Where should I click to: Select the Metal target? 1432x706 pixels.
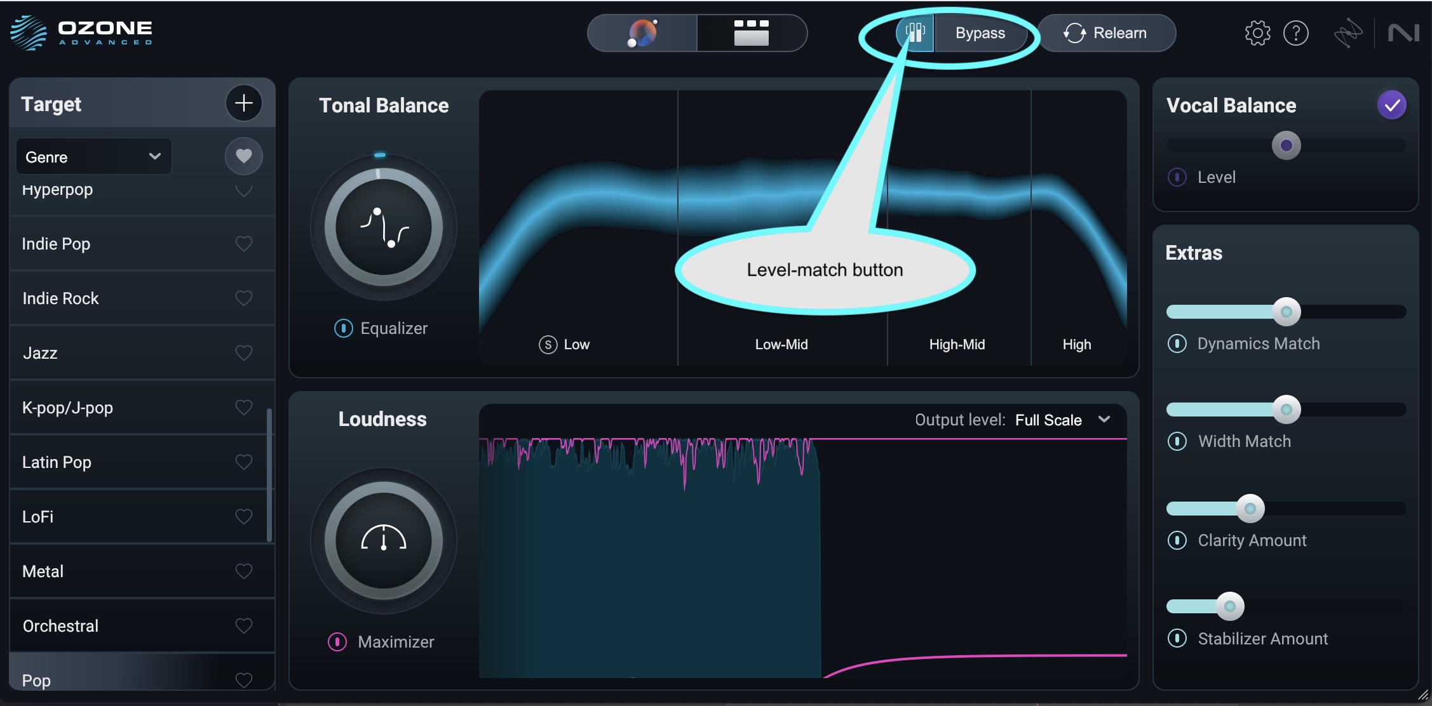[142, 571]
